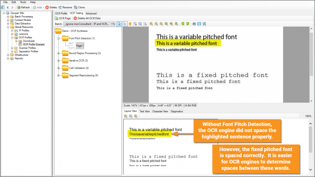Run OCR Page on the selected page

63,18
